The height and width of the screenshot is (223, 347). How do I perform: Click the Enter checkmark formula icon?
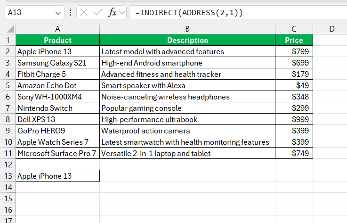(97, 12)
